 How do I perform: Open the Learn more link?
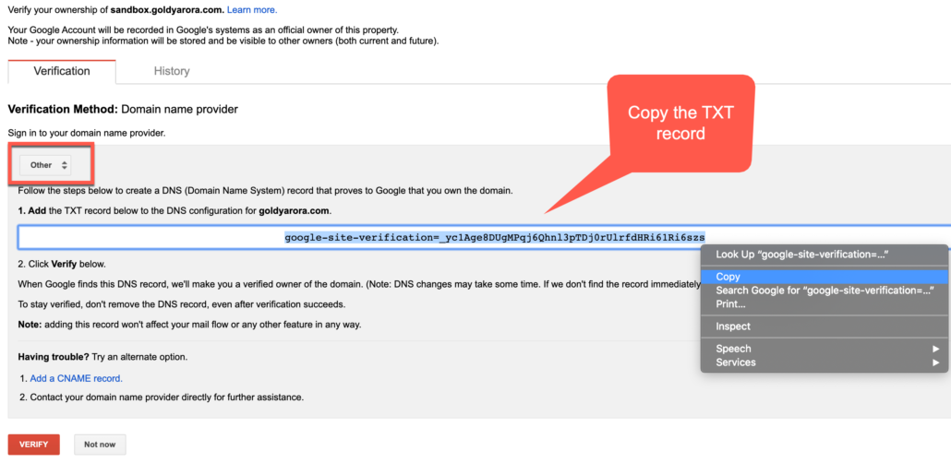252,10
